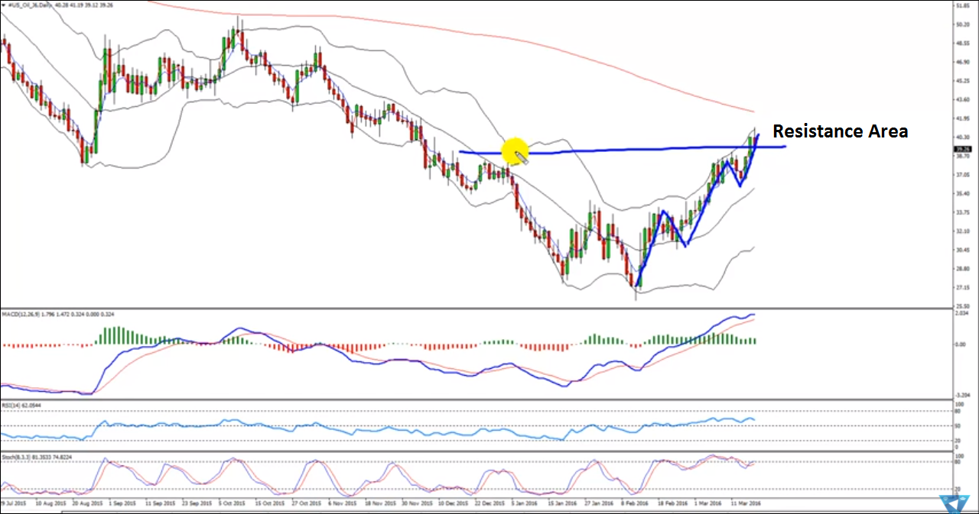This screenshot has width=979, height=514.
Task: Click the chart symbol dropdown arrow at top-left
Action: [x=3, y=4]
